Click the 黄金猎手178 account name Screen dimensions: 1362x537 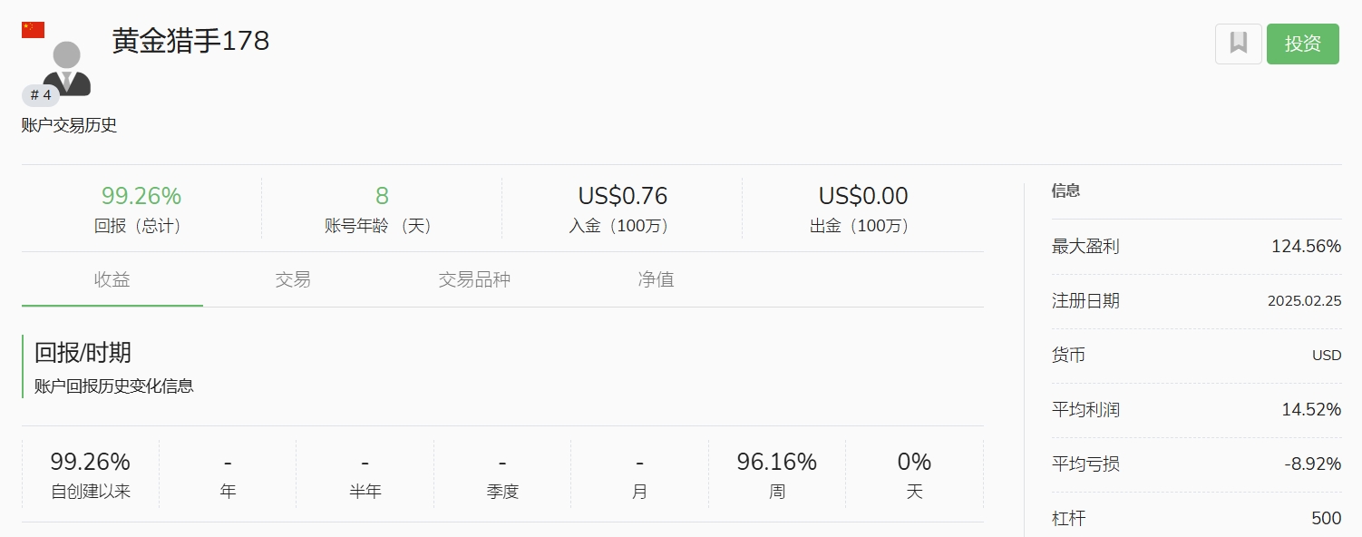(x=191, y=42)
